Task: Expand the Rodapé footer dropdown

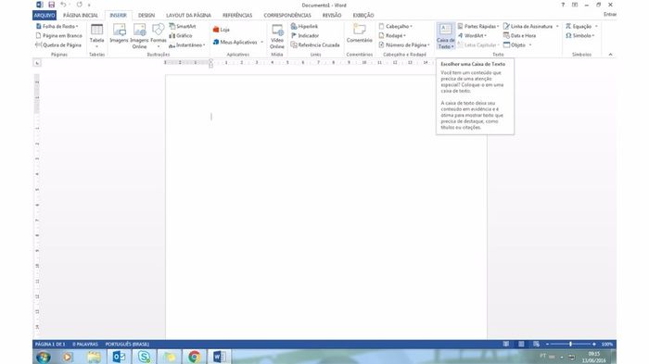Action: [392, 35]
